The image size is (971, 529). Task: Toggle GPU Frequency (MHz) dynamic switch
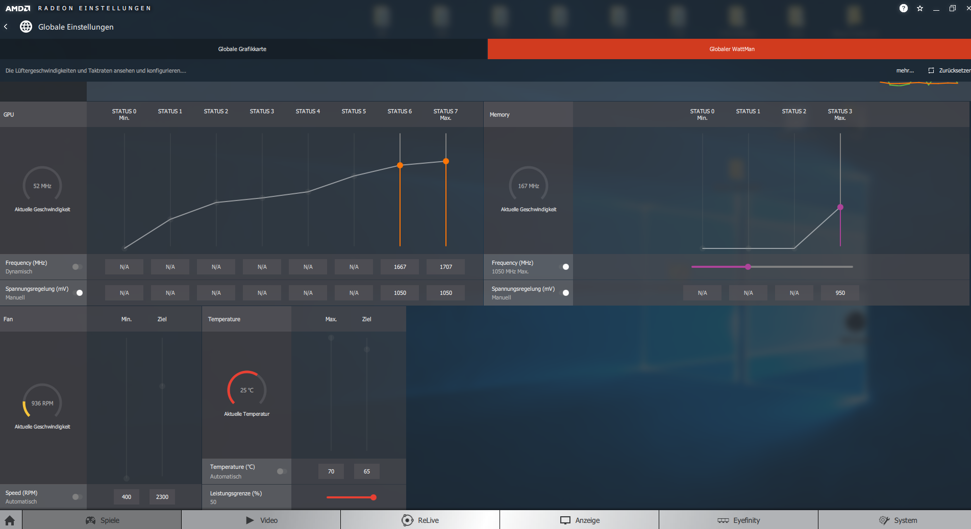point(77,267)
